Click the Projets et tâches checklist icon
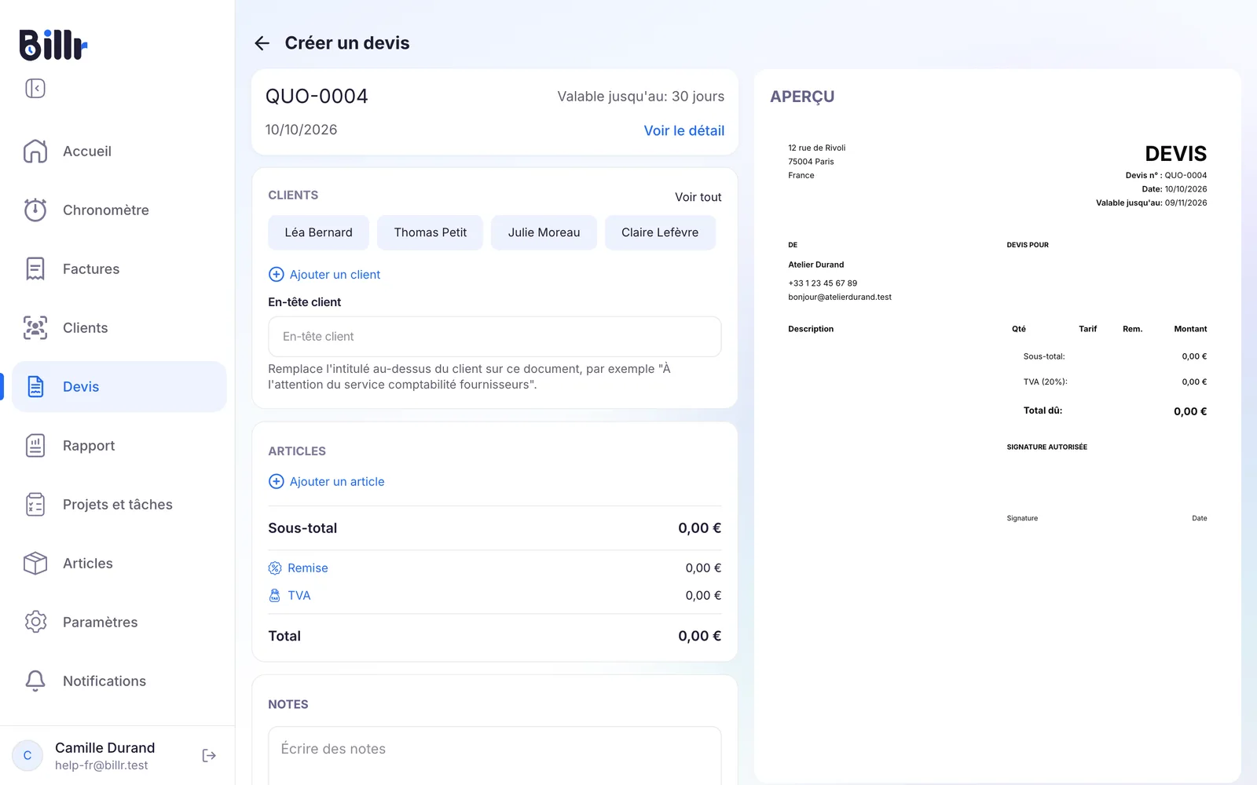 (35, 504)
